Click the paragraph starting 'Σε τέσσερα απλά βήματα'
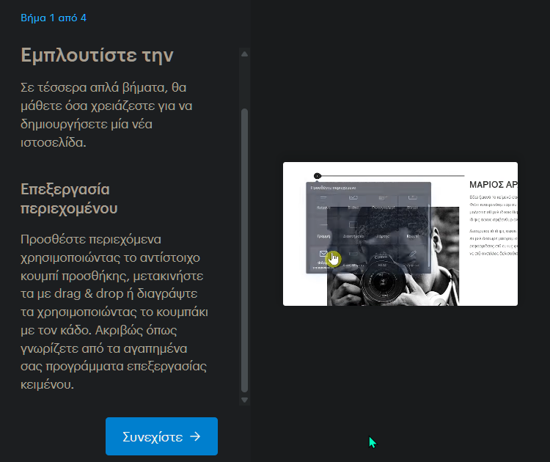Image resolution: width=550 pixels, height=462 pixels. (106, 114)
